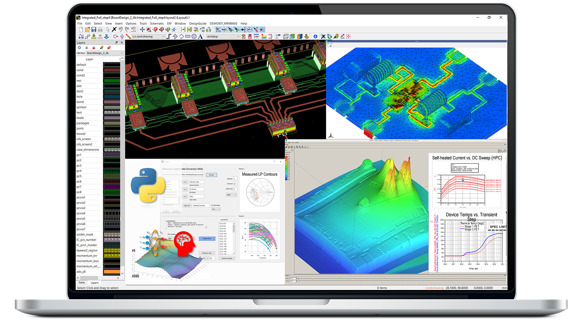The image size is (586, 325).
Task: Toggle snap to grid mode icon
Action: [262, 30]
